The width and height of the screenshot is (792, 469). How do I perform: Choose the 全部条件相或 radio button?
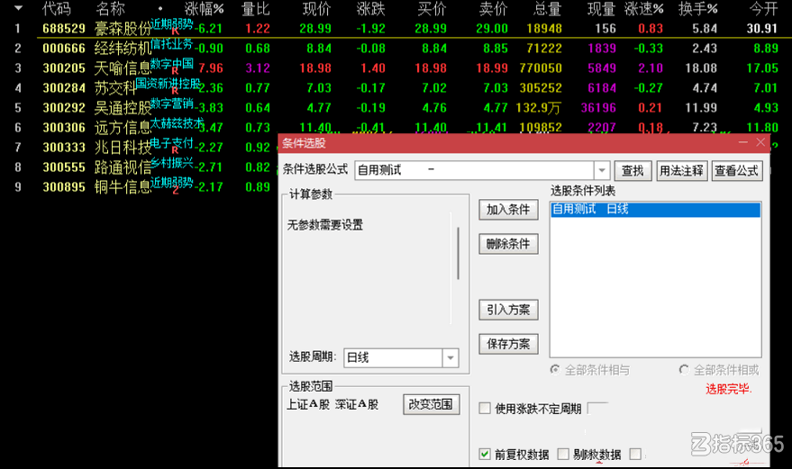(684, 370)
